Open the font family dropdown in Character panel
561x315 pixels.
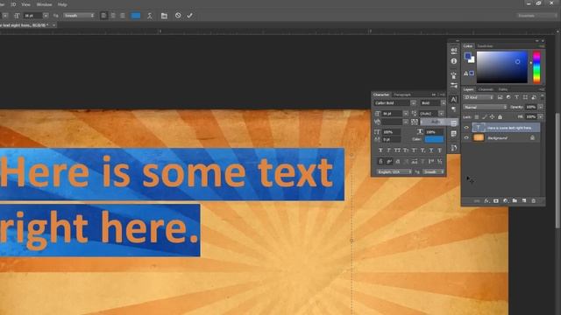coord(413,103)
